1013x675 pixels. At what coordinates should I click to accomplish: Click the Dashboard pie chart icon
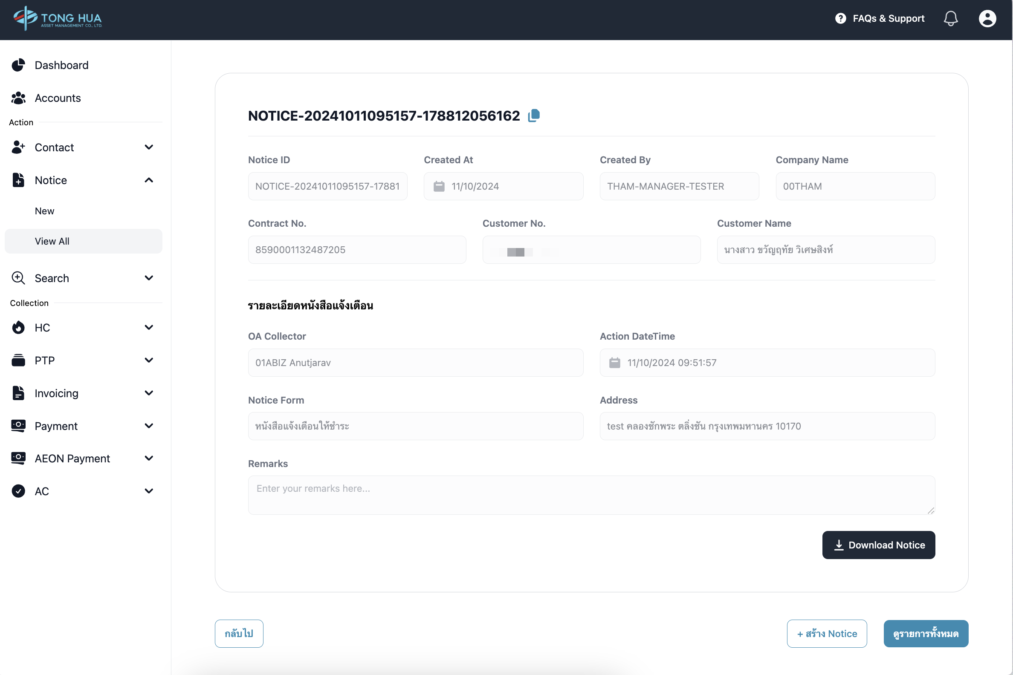point(18,65)
